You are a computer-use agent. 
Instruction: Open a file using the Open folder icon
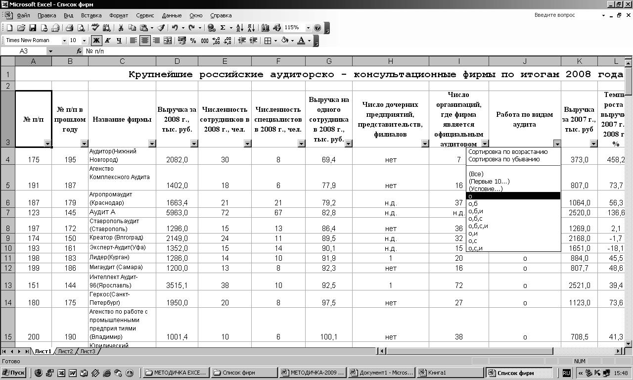[21, 28]
